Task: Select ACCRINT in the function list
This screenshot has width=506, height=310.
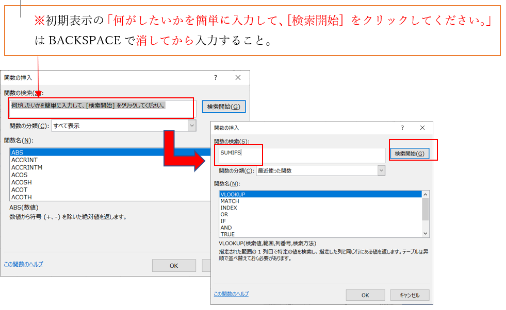Action: (x=24, y=160)
